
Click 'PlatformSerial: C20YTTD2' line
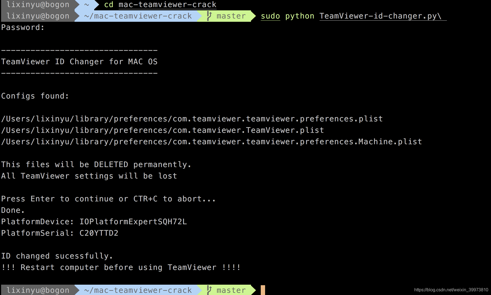tap(60, 233)
